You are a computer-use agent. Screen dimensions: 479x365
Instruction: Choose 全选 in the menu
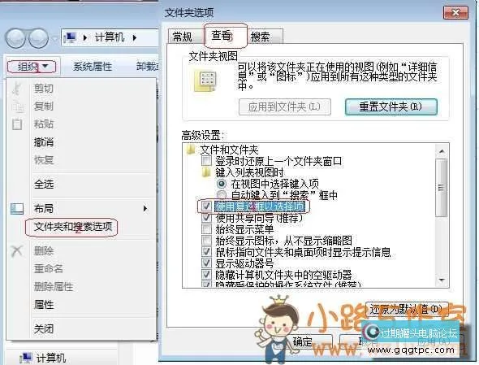click(x=43, y=185)
